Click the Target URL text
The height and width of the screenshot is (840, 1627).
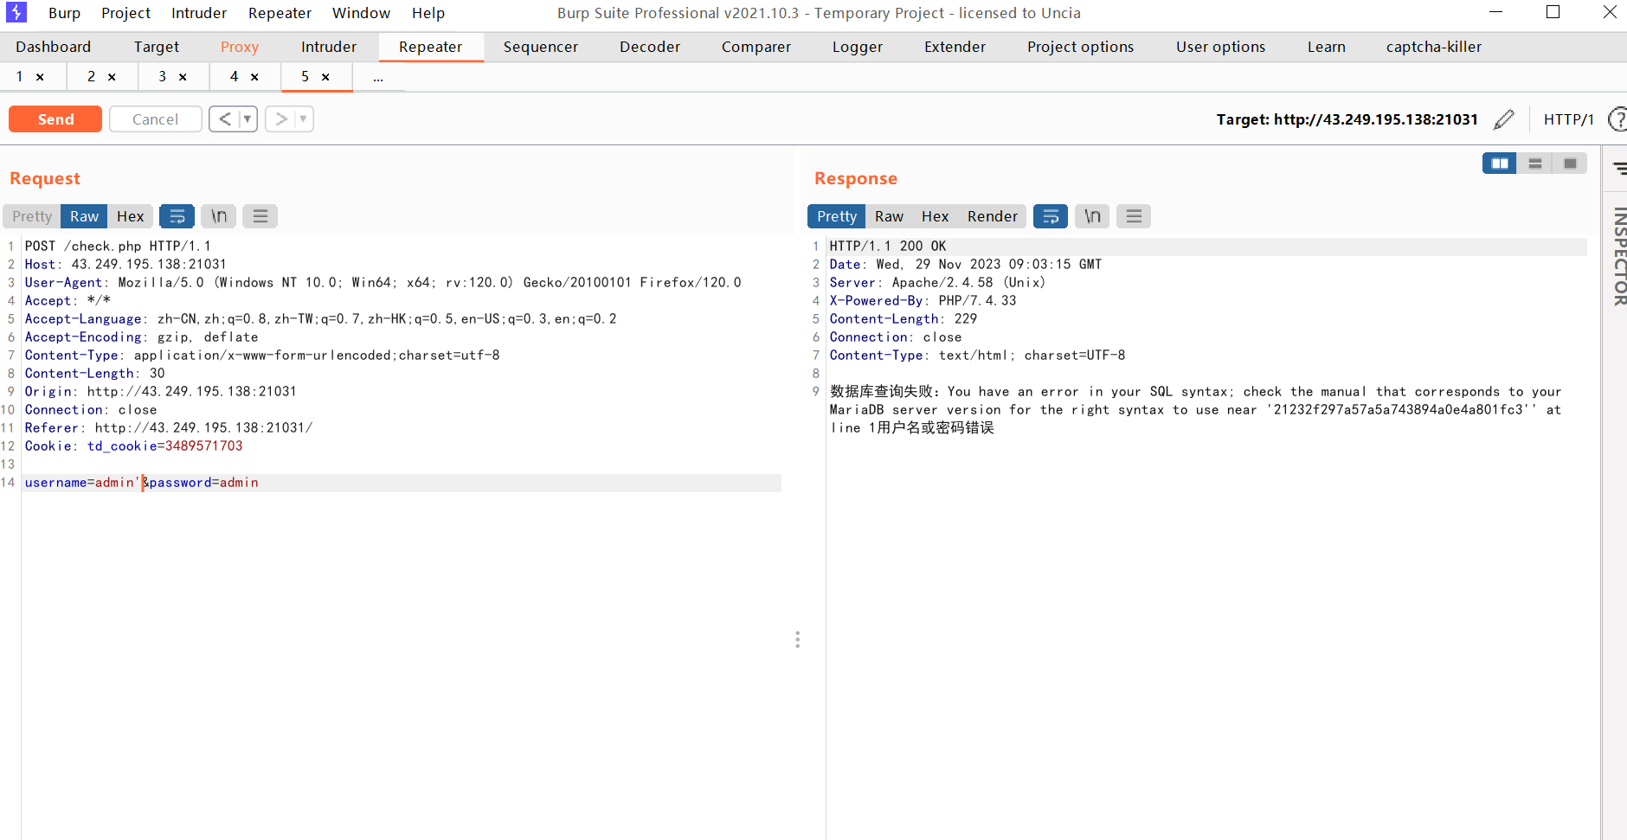1347,119
